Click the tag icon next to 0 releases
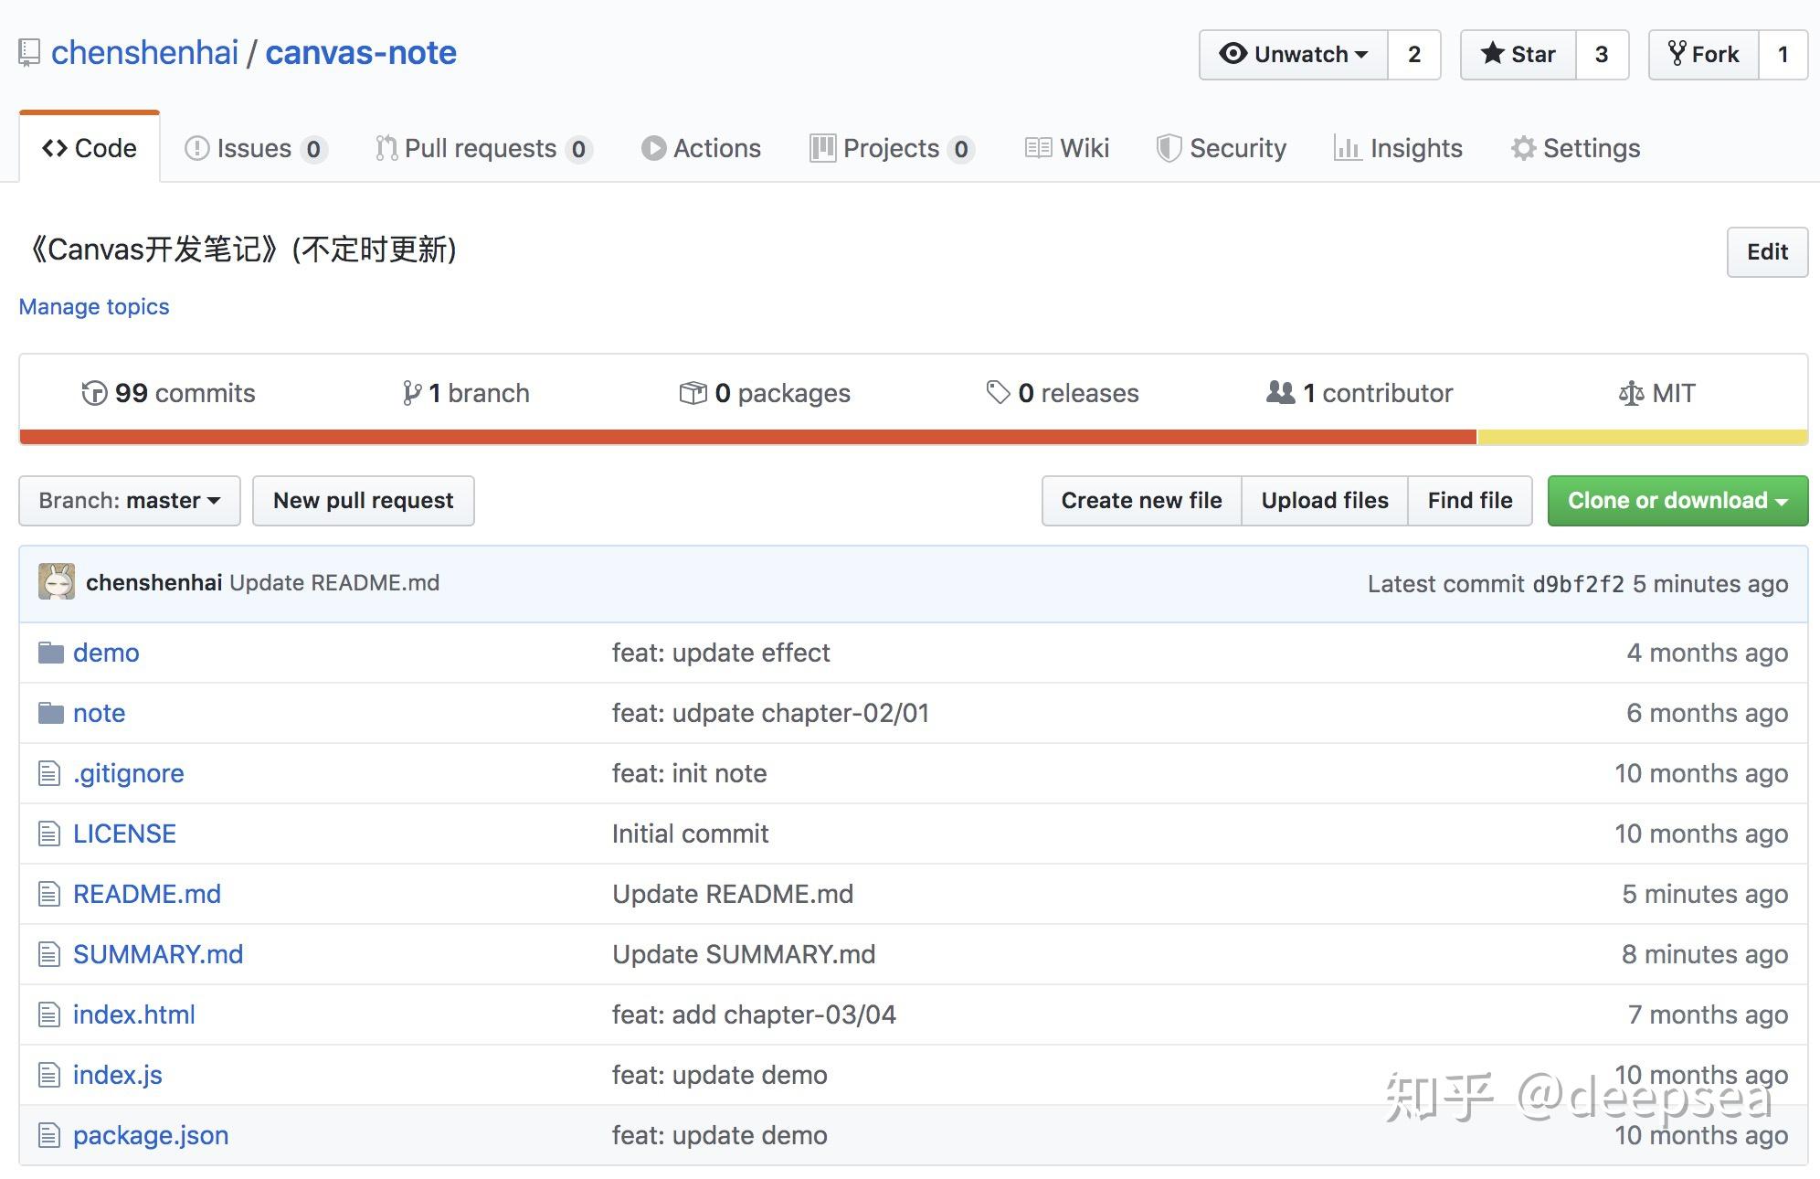1820x1179 pixels. [998, 393]
